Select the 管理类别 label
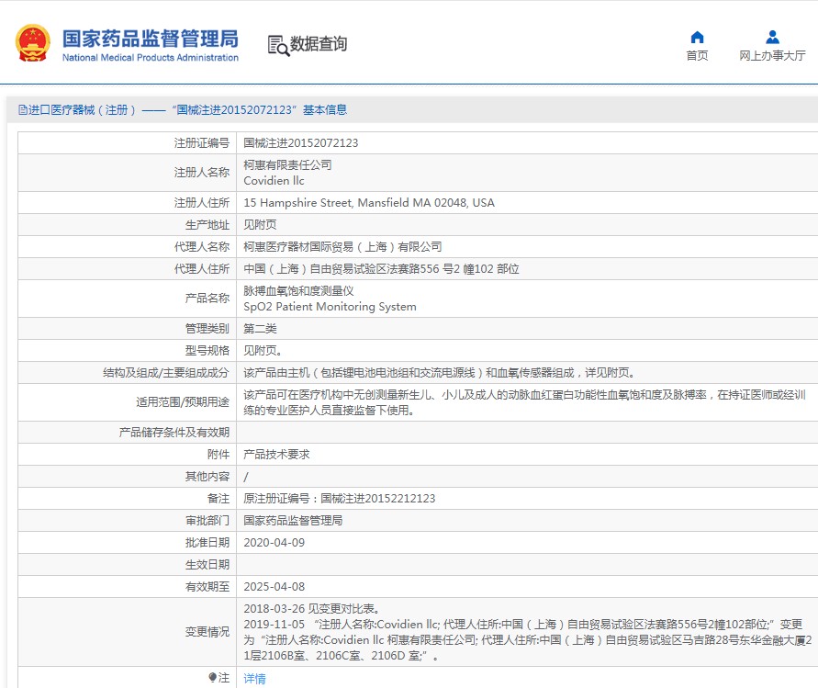 (x=207, y=328)
